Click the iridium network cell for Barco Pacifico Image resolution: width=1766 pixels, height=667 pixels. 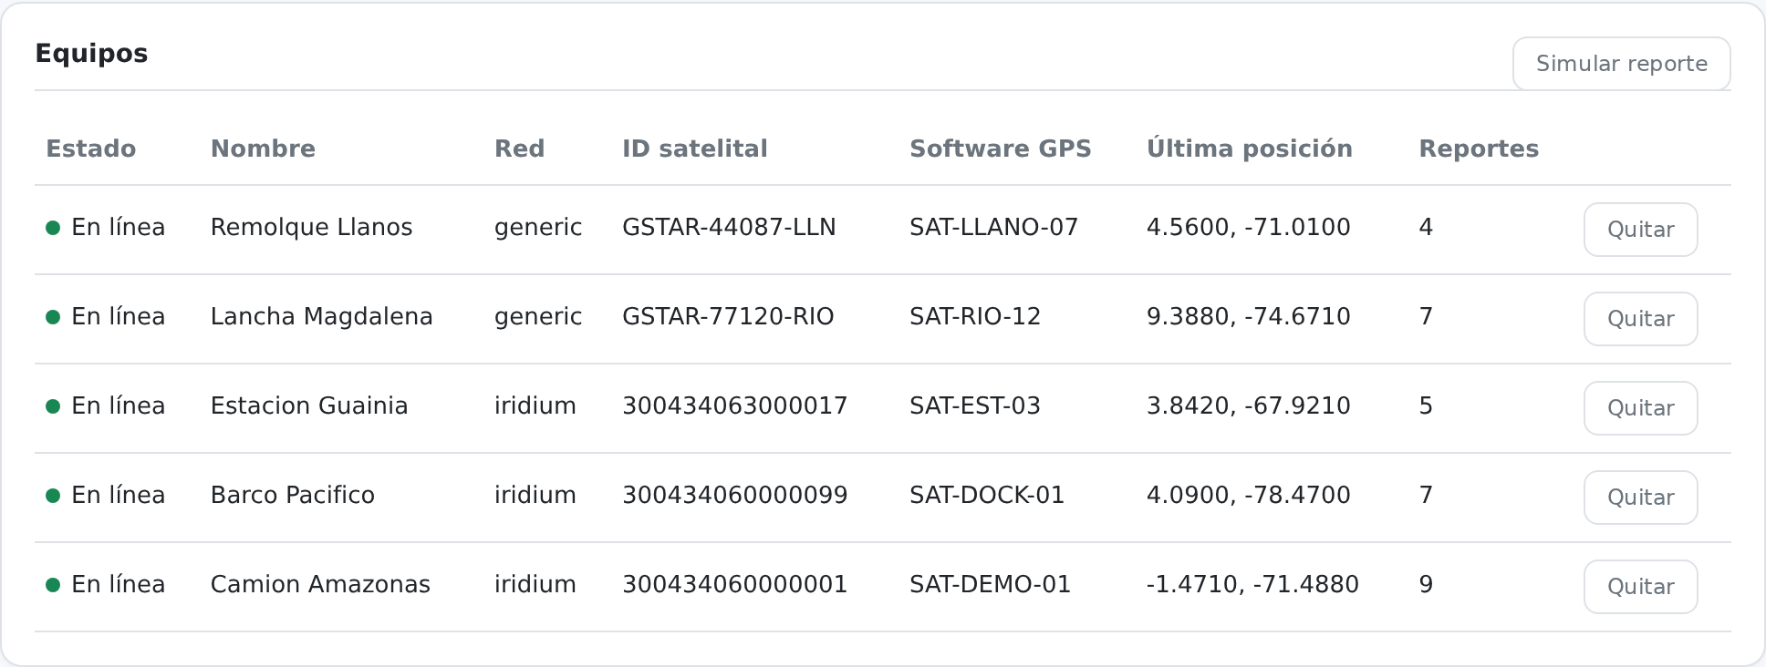pyautogui.click(x=535, y=496)
